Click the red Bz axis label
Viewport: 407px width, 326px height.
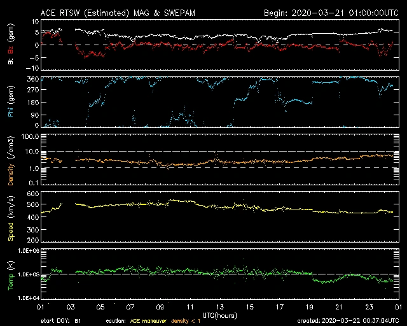10,38
